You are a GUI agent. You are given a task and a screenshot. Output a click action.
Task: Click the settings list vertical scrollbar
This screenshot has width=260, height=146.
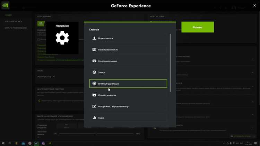tap(170, 63)
